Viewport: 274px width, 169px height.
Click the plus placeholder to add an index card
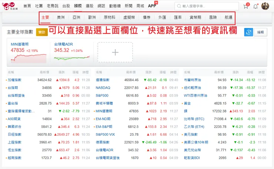coord(115,52)
